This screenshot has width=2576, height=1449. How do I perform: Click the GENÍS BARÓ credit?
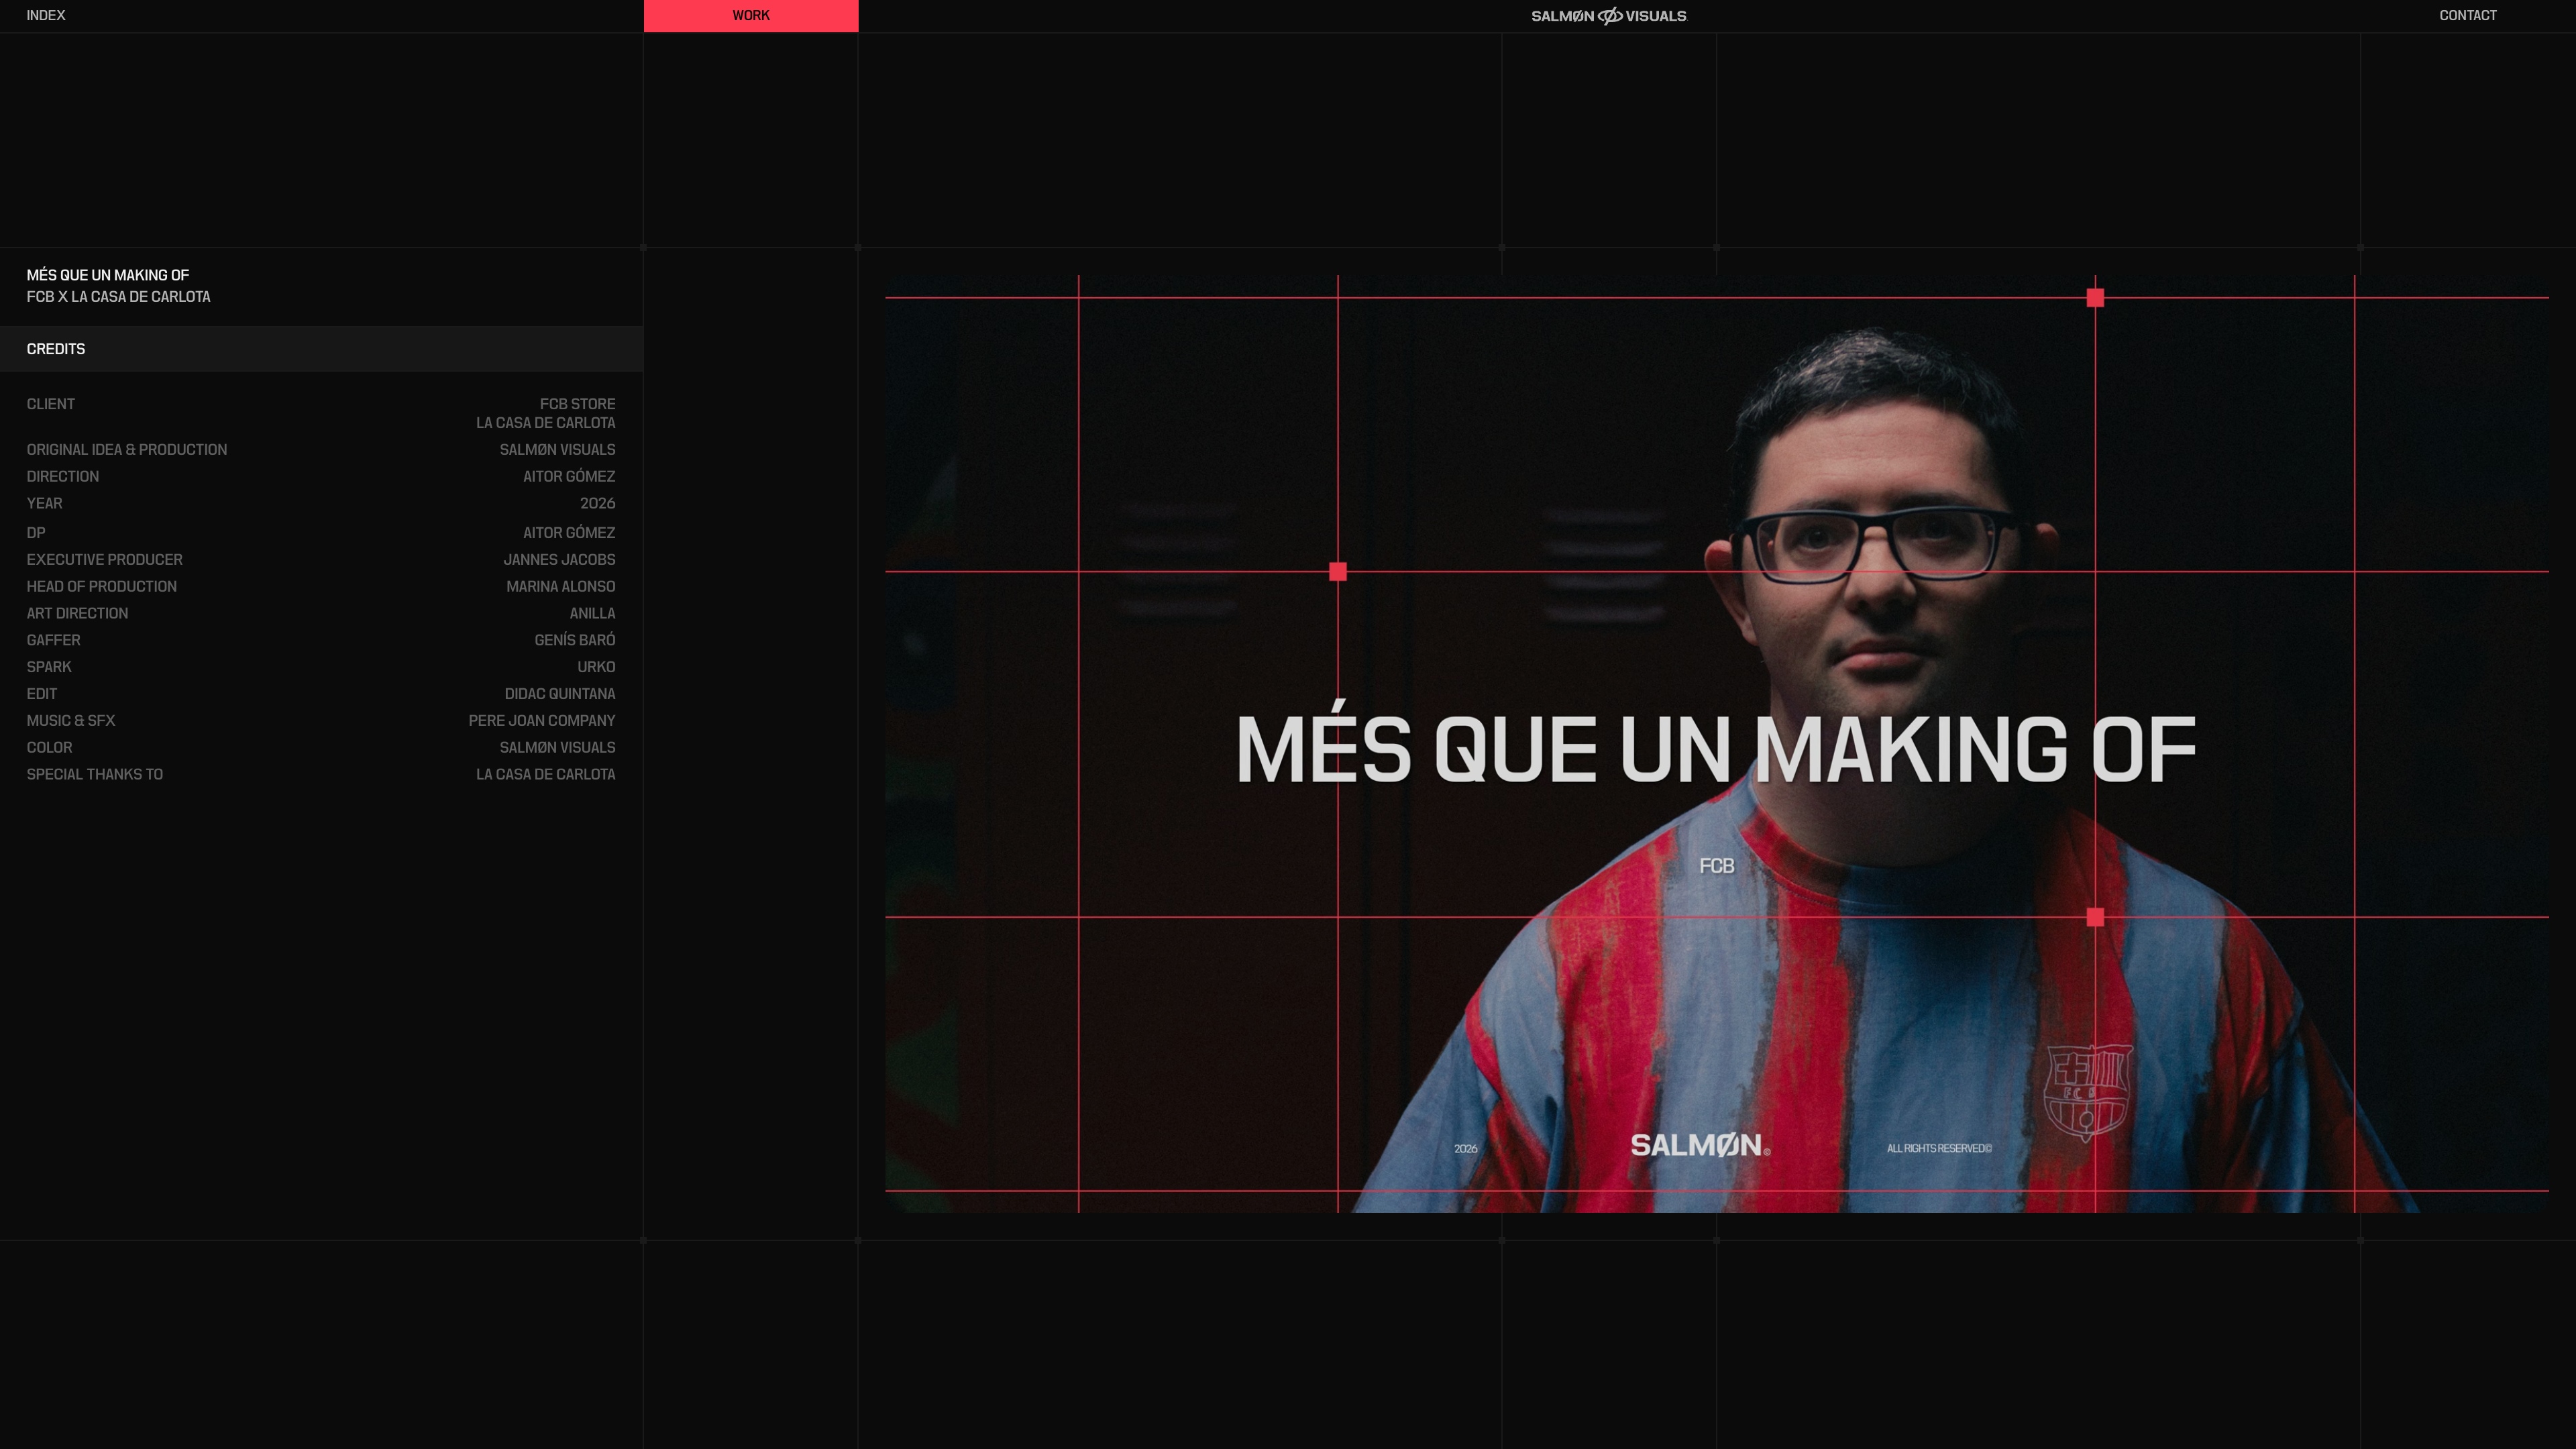(575, 640)
